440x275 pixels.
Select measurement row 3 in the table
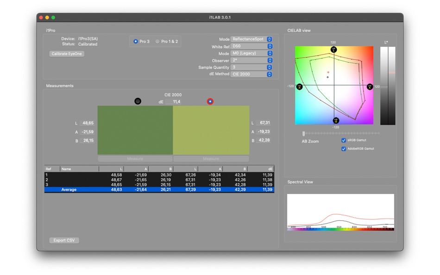(x=159, y=185)
